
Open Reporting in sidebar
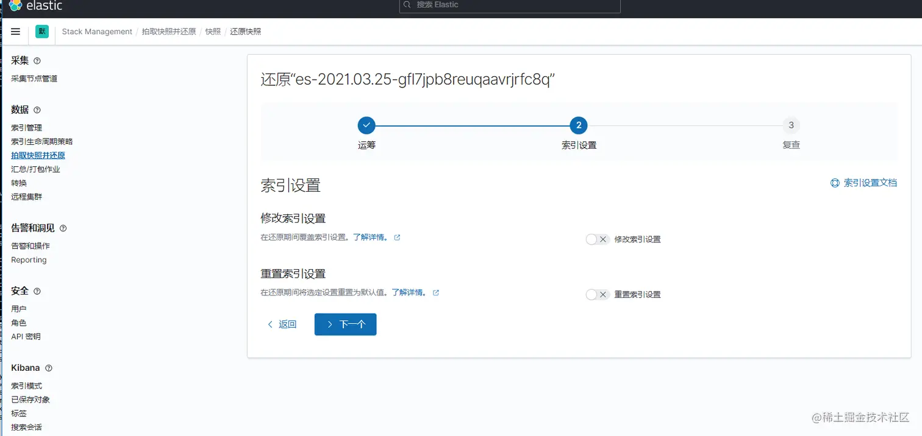tap(29, 260)
